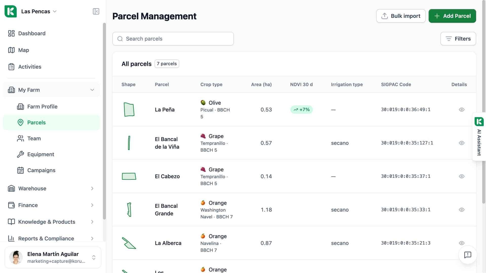Click SIGPAC code 30:019:0:0:36:49:1
The image size is (486, 273).
tap(406, 110)
